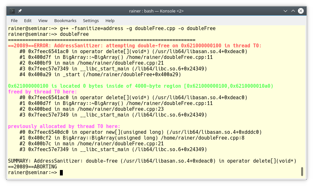Image resolution: width=313 pixels, height=186 pixels.
Task: Open the Bookmarks menu
Action: click(65, 20)
